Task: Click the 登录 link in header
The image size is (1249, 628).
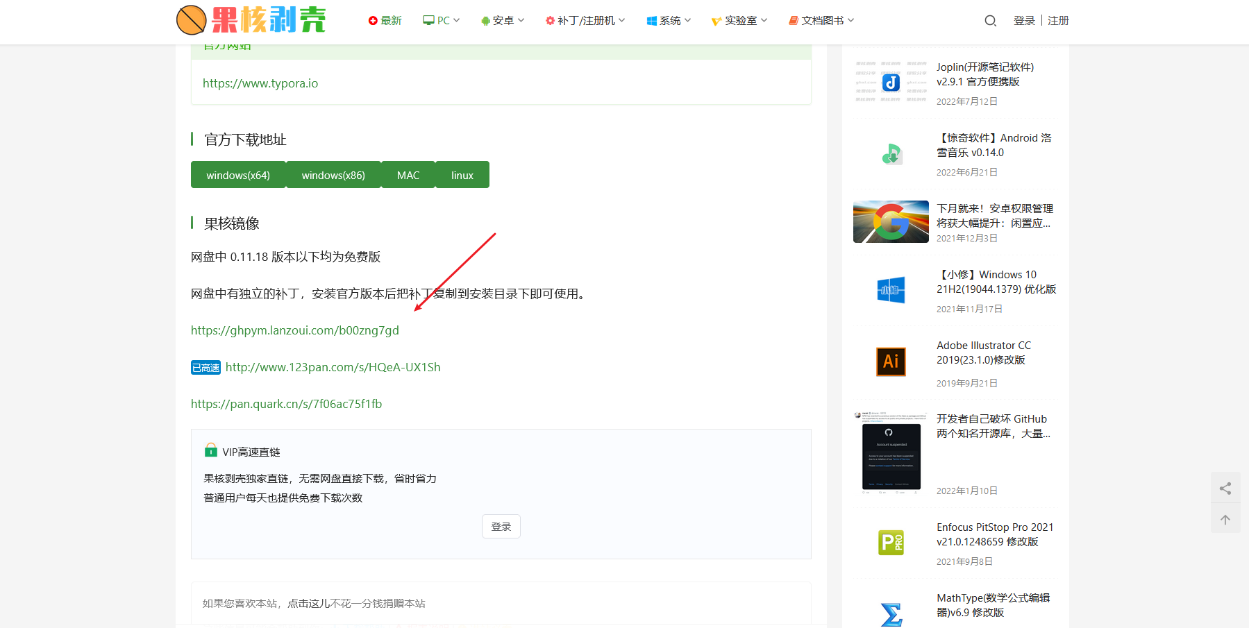Action: [1024, 21]
